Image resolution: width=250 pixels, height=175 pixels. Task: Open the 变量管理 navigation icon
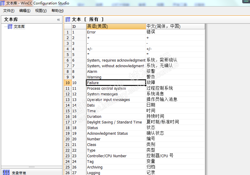click(x=6, y=173)
